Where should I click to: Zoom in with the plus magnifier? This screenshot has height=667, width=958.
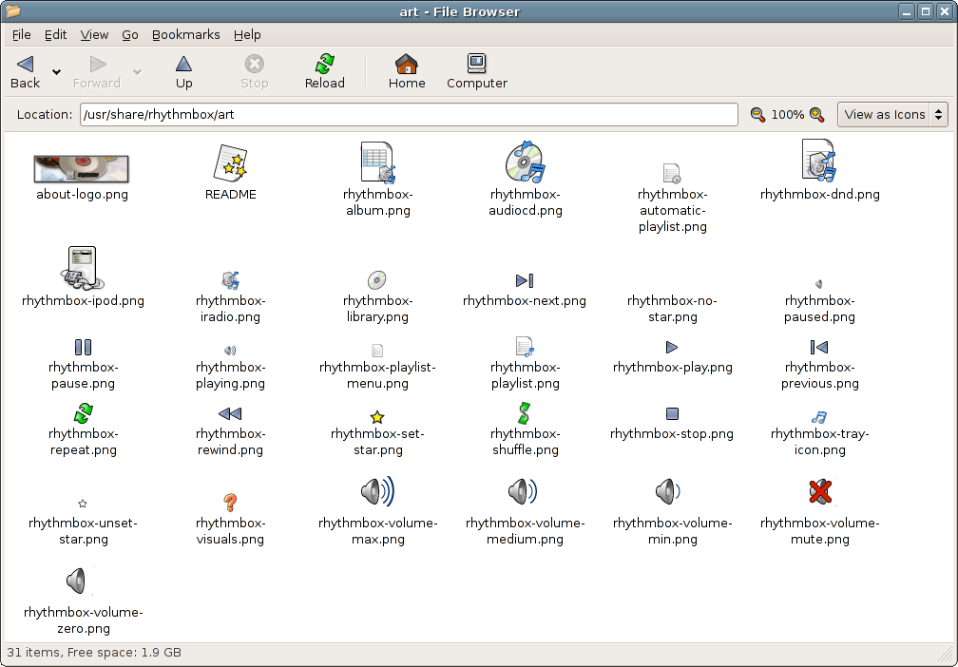coord(817,114)
